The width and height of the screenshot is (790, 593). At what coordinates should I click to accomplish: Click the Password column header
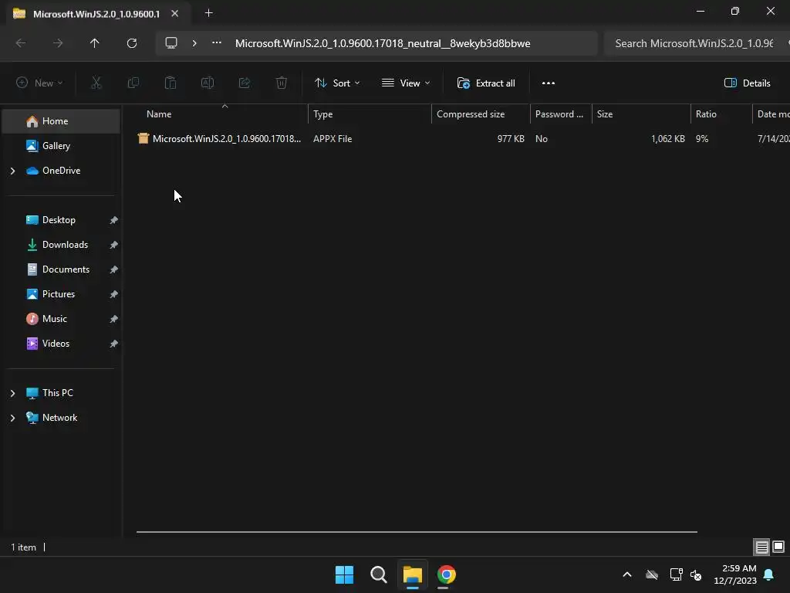pyautogui.click(x=559, y=114)
